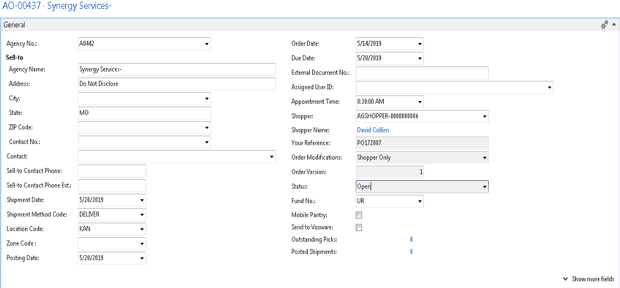
Task: Expand the Order Modifications dropdown
Action: pos(484,157)
